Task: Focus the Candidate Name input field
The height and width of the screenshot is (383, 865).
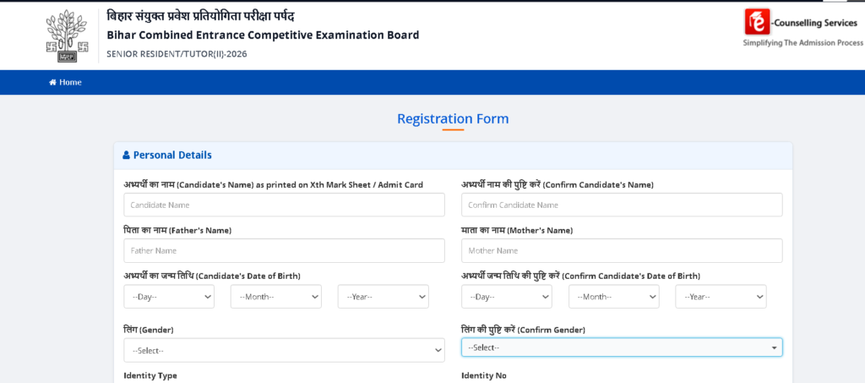Action: coord(284,205)
